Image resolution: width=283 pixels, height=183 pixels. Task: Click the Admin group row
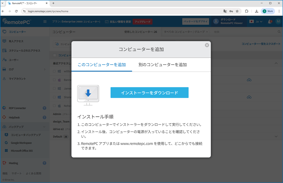tap(166, 114)
